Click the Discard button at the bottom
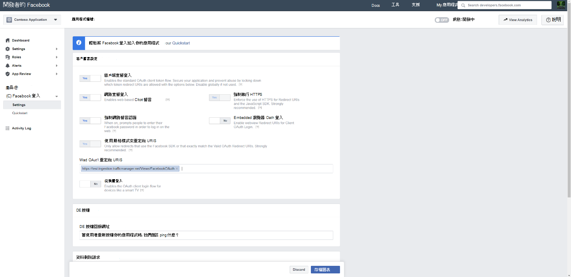 click(299, 269)
